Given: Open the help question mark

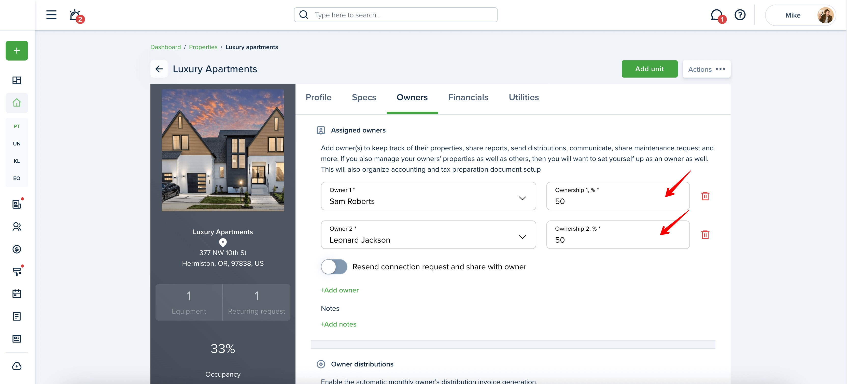Looking at the screenshot, I should pyautogui.click(x=740, y=15).
